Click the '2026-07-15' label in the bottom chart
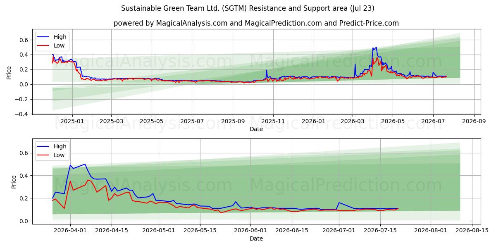Viewport: 496px width, 248px height. 381,231
